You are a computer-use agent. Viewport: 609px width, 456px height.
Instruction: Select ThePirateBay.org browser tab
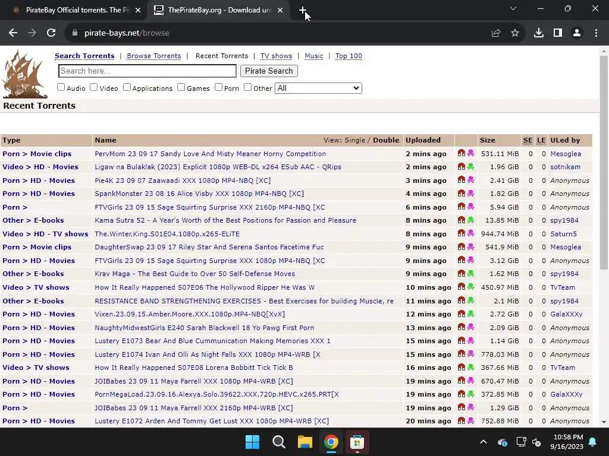point(219,10)
